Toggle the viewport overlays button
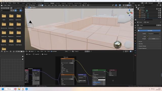Viewport: 162px width, 91px height. click(x=120, y=5)
